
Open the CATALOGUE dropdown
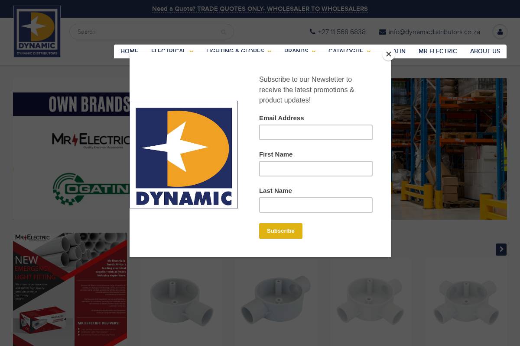click(345, 51)
